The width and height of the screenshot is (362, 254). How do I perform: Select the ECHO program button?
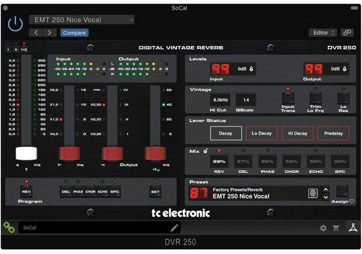tap(103, 191)
